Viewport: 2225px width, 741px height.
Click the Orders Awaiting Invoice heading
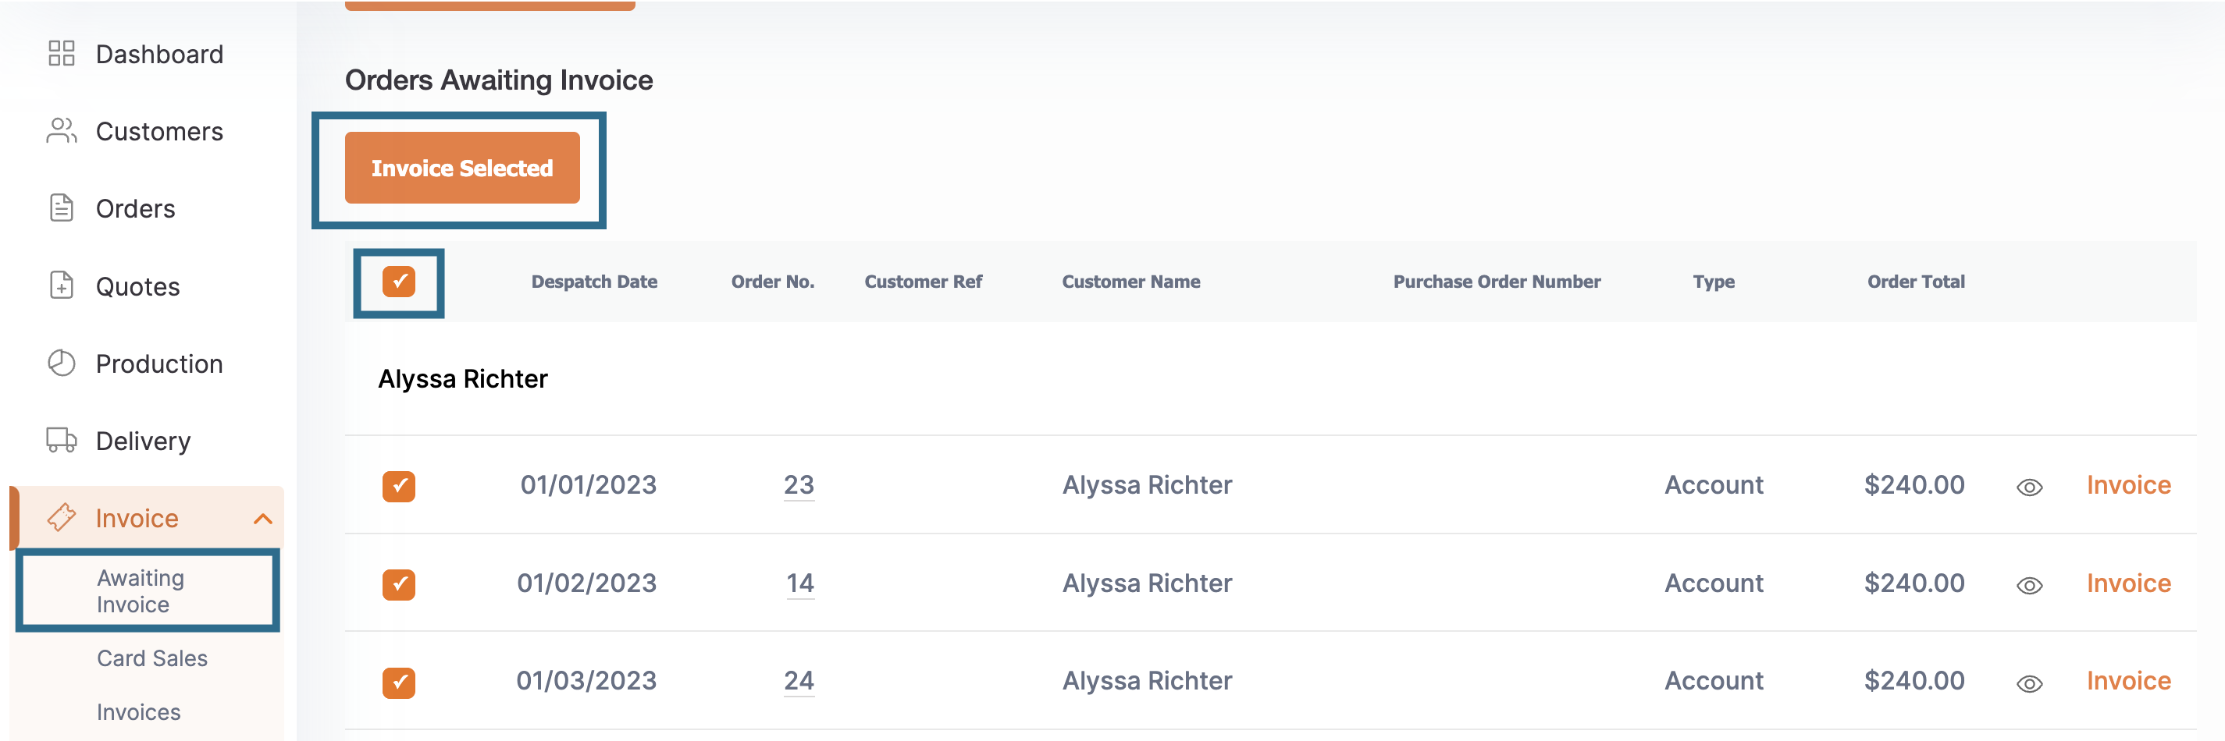click(499, 80)
